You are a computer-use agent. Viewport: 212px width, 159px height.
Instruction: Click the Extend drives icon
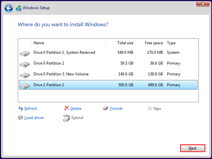tap(66, 118)
